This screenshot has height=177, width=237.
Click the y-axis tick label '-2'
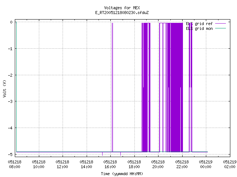[10, 75]
